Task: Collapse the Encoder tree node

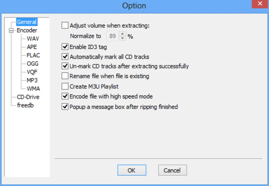Action: point(11,30)
